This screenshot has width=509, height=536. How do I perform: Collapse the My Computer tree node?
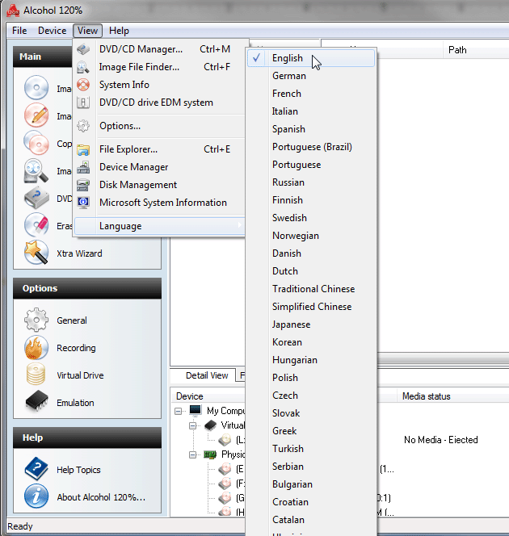tap(179, 411)
